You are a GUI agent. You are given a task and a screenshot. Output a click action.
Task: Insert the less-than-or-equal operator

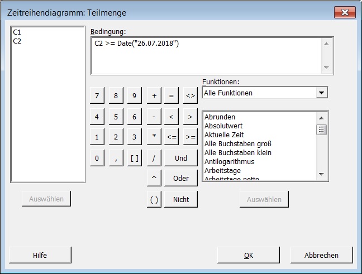pos(172,137)
